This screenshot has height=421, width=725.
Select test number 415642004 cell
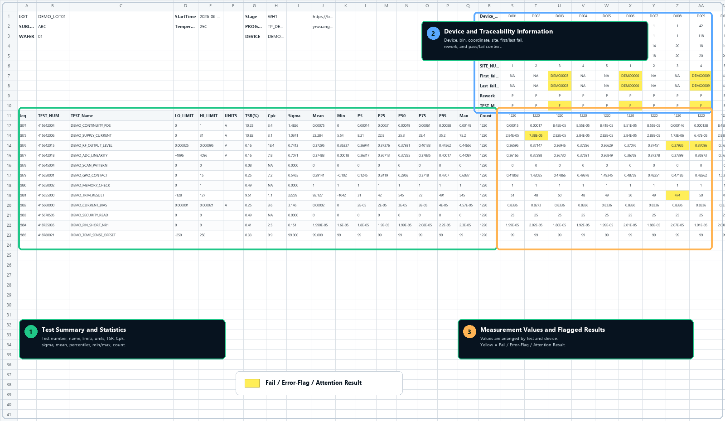point(53,126)
